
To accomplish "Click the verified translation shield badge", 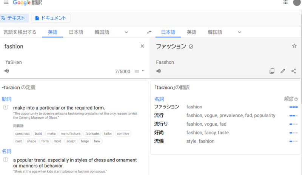I will [191, 47].
